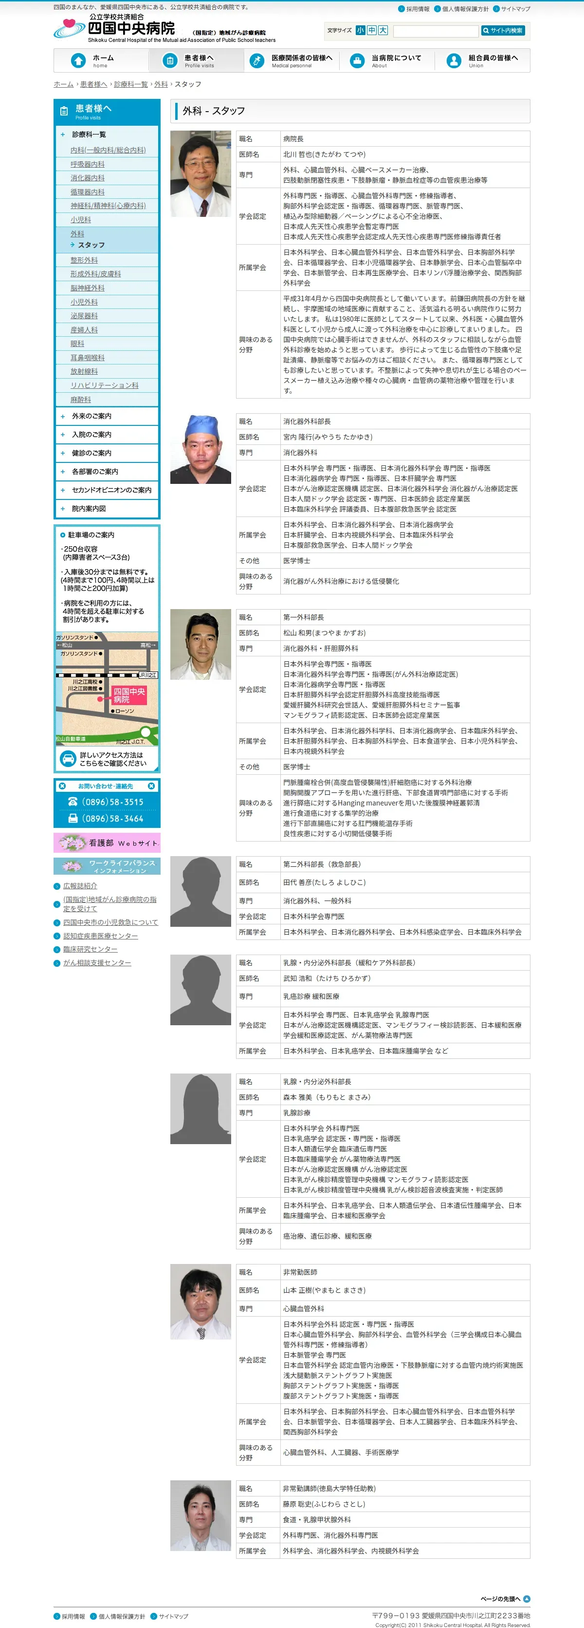The width and height of the screenshot is (584, 1628).
Task: Go to 診療科一覧 in breadcrumb
Action: pyautogui.click(x=131, y=84)
